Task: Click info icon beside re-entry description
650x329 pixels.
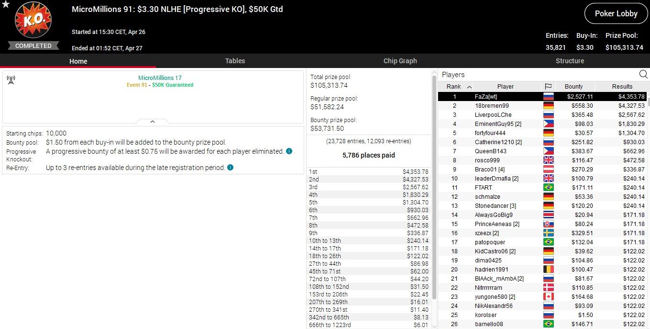Action: click(231, 168)
